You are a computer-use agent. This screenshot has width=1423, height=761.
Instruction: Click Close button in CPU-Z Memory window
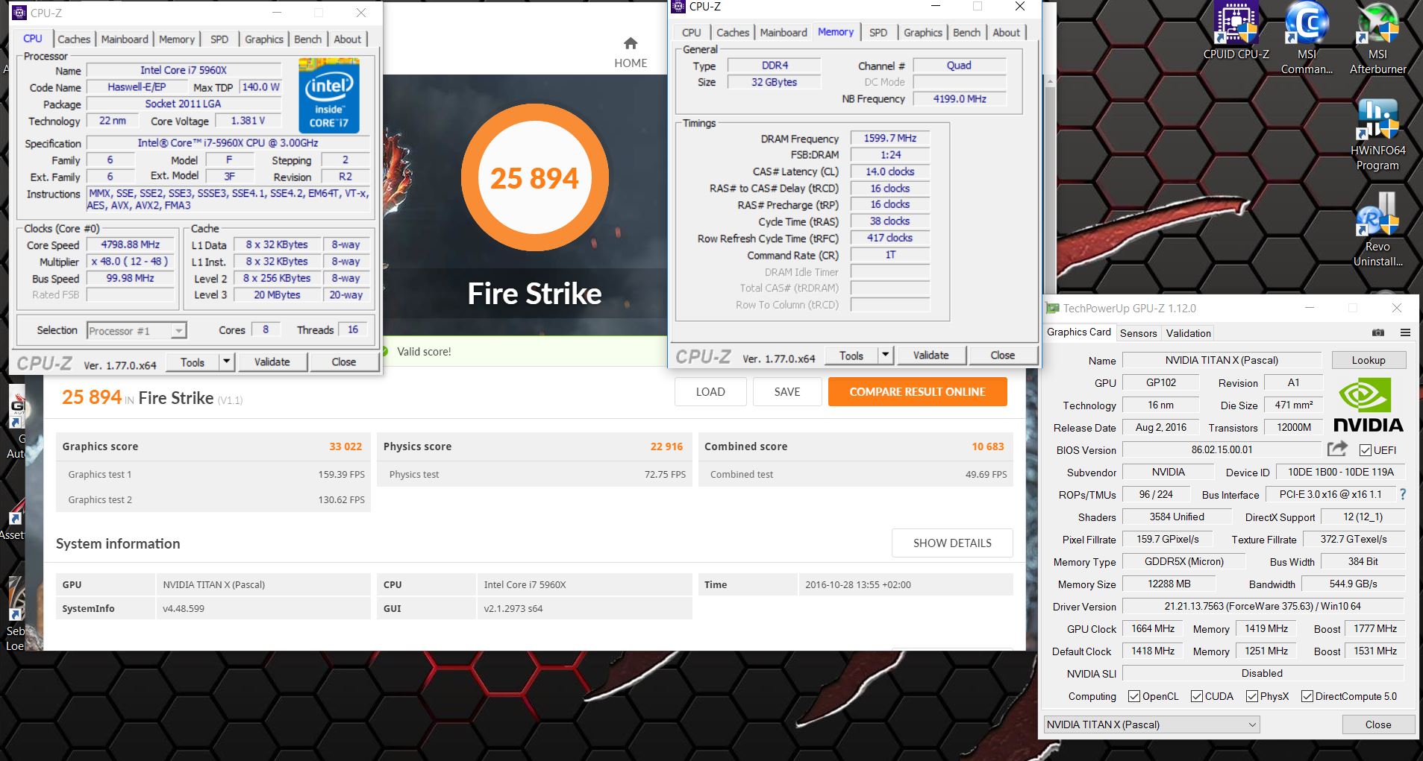tap(1002, 355)
